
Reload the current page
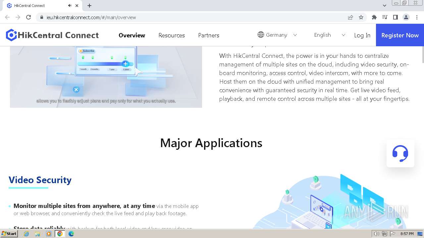click(x=28, y=17)
